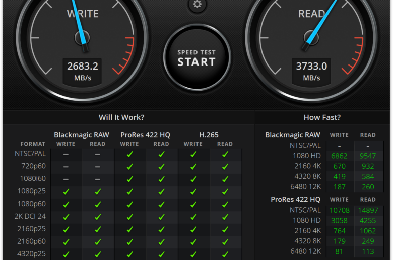Click Blackmagic RAW read checkmark for 4320p25
This screenshot has width=393, height=260.
point(98,254)
